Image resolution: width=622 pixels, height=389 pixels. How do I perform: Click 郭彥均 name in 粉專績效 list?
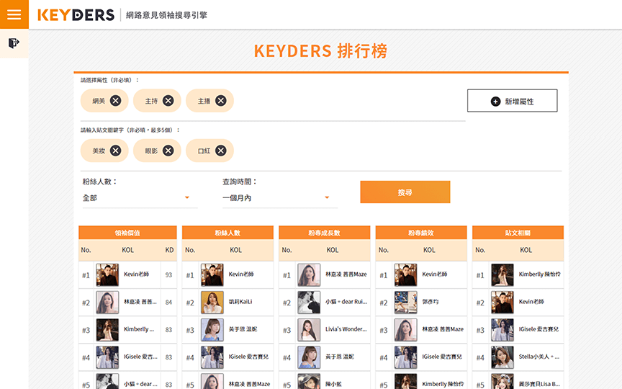(x=431, y=302)
